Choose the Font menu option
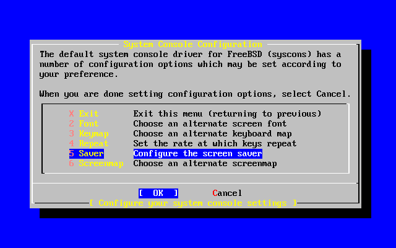This screenshot has width=396, height=248. click(88, 123)
